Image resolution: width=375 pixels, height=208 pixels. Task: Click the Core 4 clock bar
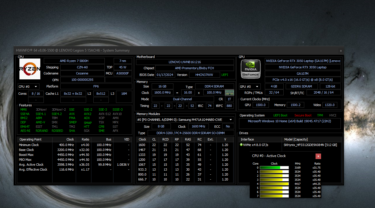(274, 184)
